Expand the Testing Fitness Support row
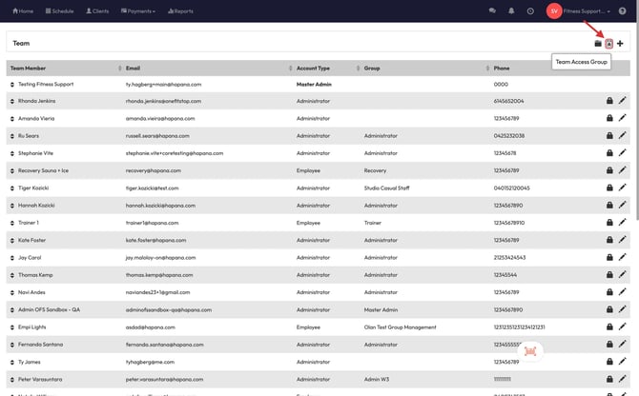Image resolution: width=639 pixels, height=396 pixels. click(12, 84)
